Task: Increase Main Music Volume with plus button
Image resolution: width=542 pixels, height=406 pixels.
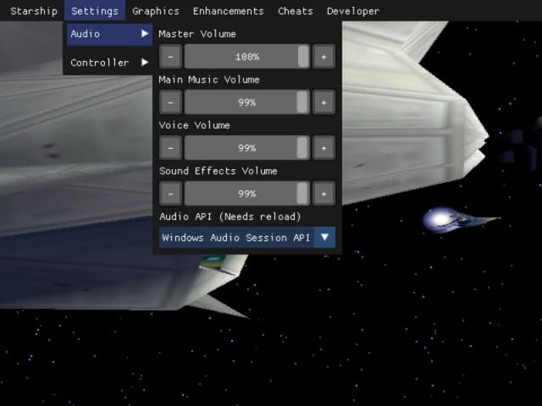Action: click(x=324, y=102)
